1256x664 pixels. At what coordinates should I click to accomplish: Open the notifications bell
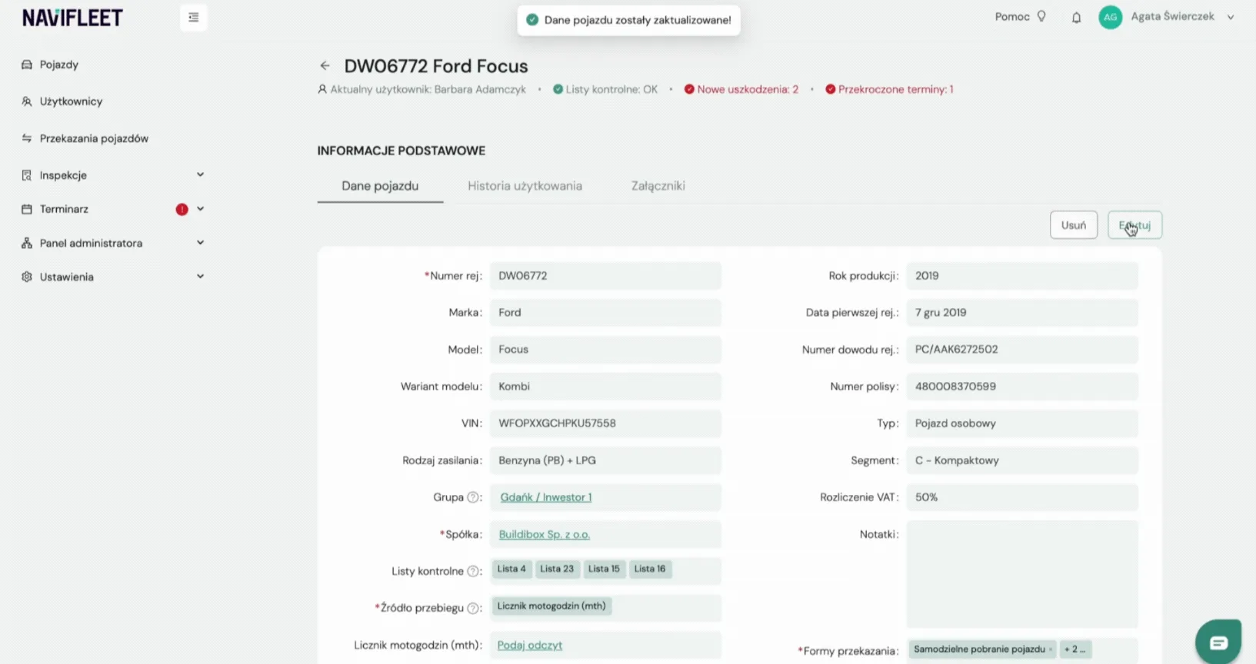pos(1076,18)
